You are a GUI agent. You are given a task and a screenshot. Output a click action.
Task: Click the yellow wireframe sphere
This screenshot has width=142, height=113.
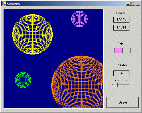[32, 34]
